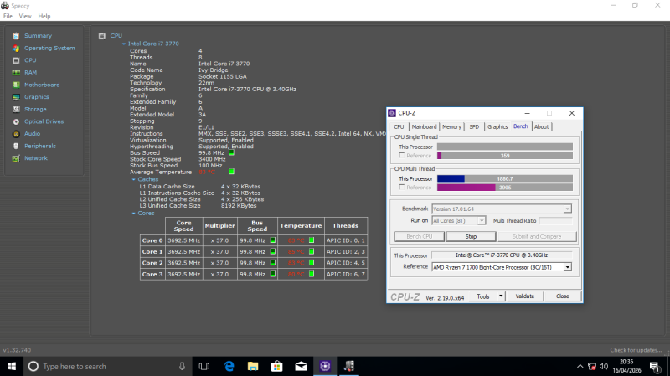
Task: Open the File menu in Speccy
Action: [x=8, y=16]
